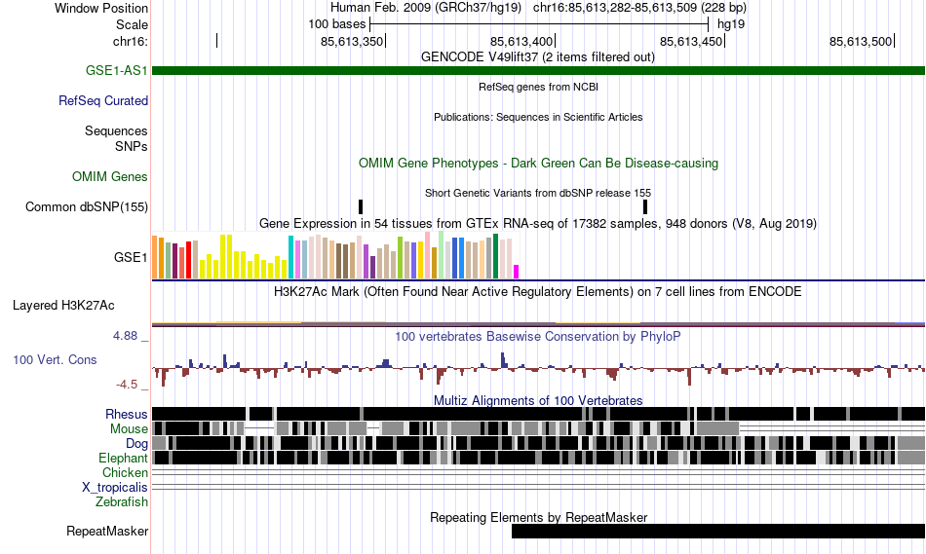The height and width of the screenshot is (554, 926).
Task: Click Publications: Sequences in Scientific Articles title
Action: (538, 118)
